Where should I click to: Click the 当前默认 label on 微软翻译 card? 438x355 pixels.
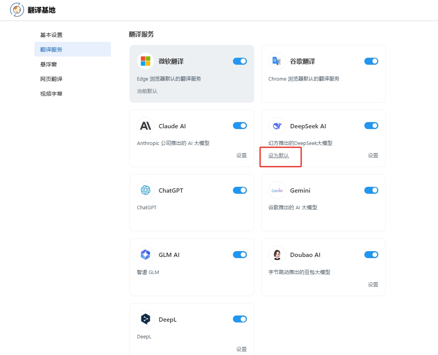coord(147,91)
